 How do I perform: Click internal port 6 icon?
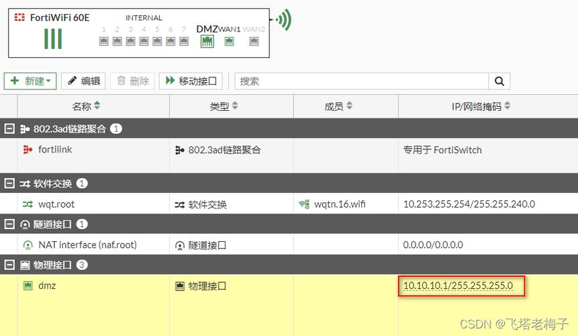171,41
